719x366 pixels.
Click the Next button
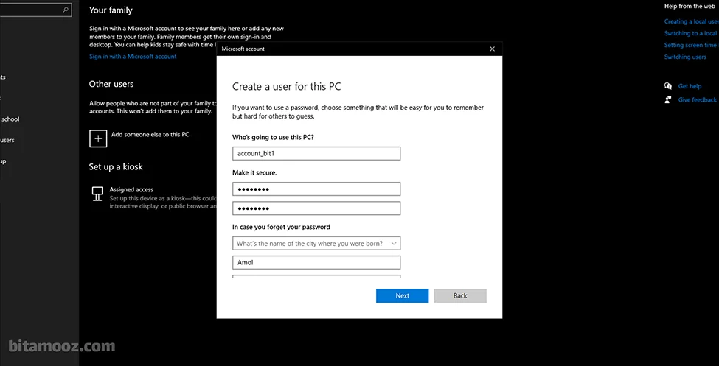402,295
